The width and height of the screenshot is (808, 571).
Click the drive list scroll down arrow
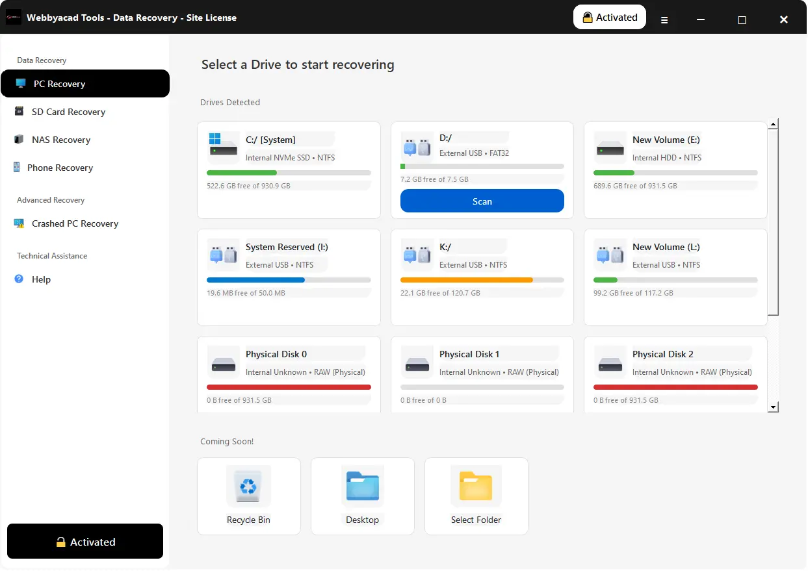coord(773,407)
